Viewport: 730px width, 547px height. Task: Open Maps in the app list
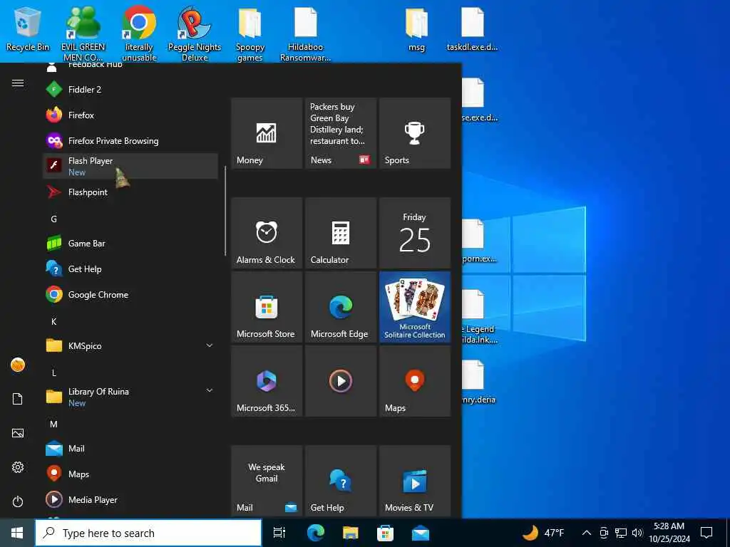[x=130, y=474]
